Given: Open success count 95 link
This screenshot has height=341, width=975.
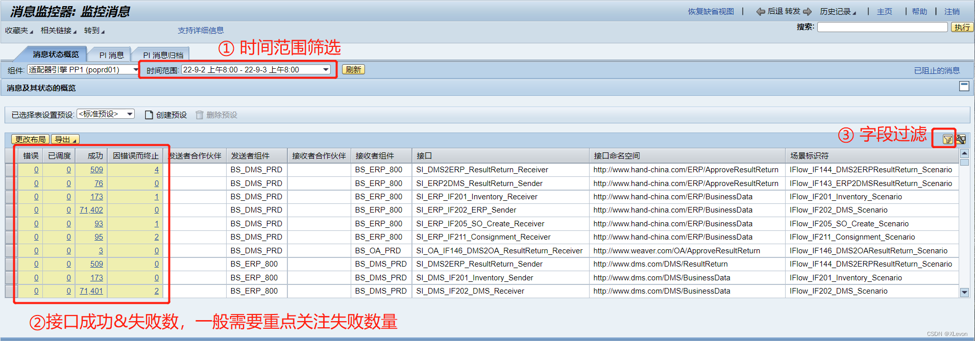Looking at the screenshot, I should click(x=99, y=237).
